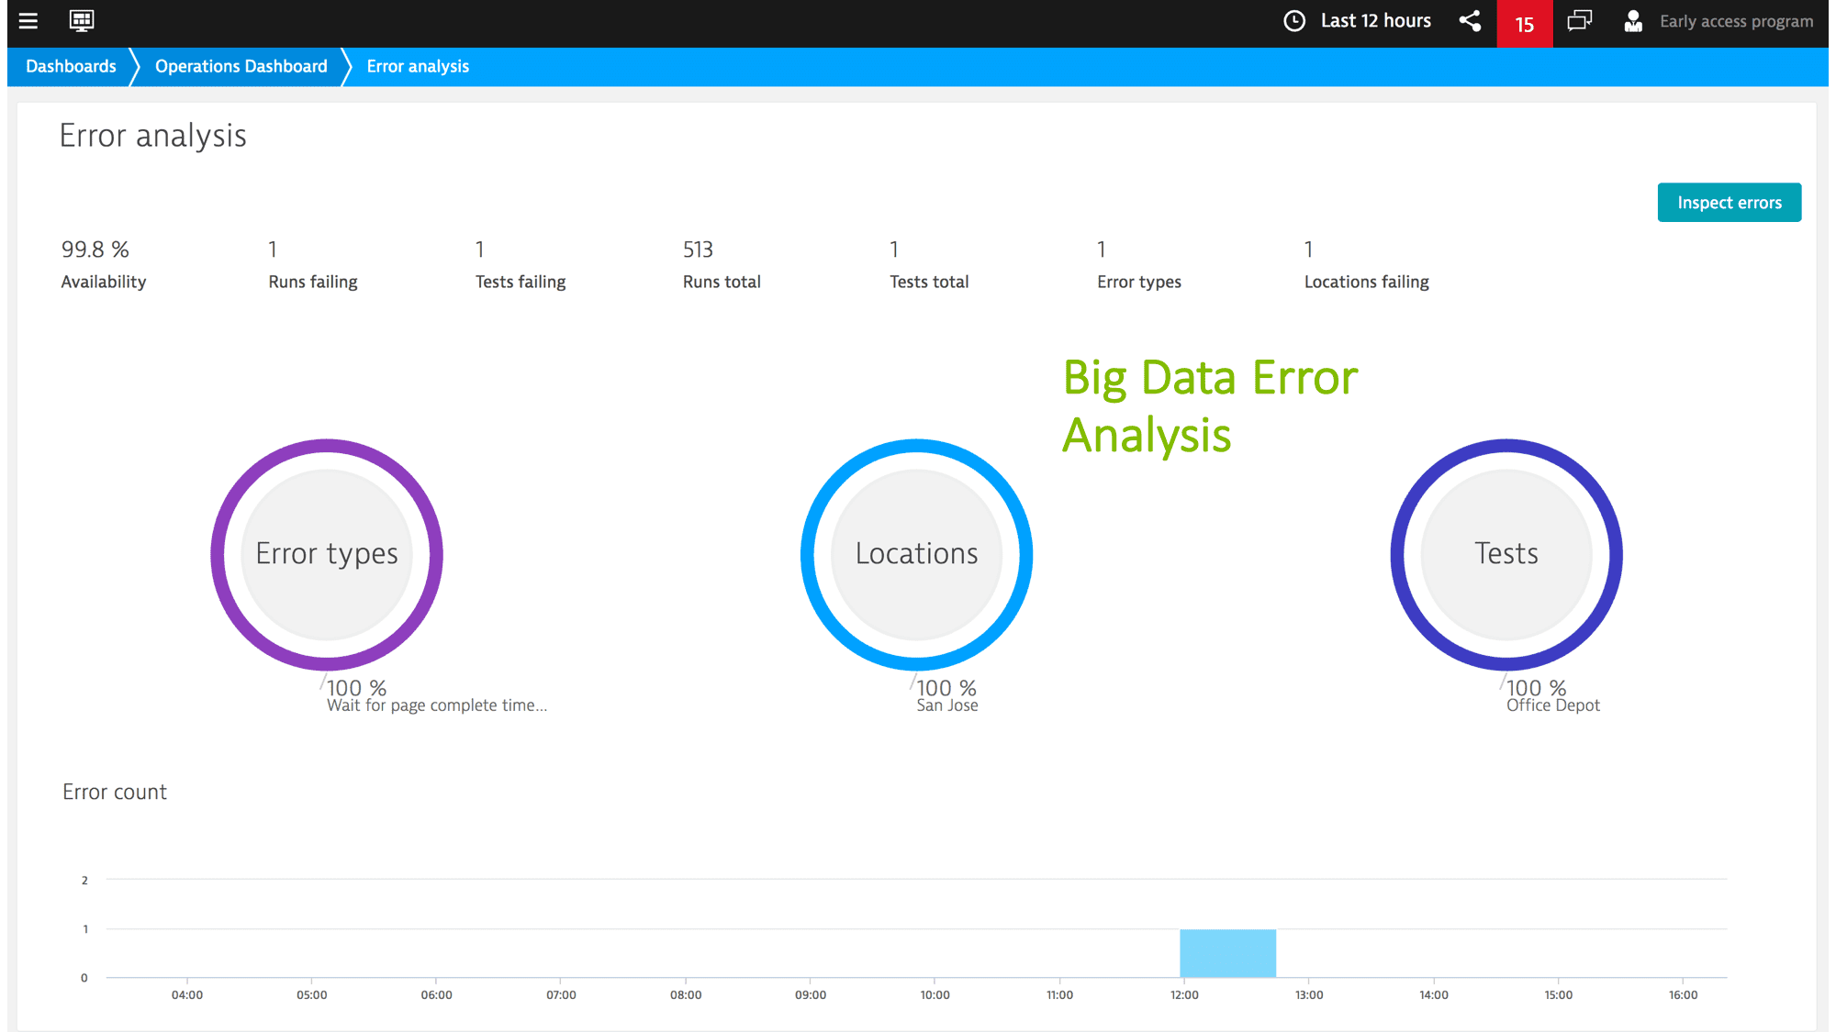Image resolution: width=1836 pixels, height=1032 pixels.
Task: Click Early access program text
Action: tap(1736, 21)
